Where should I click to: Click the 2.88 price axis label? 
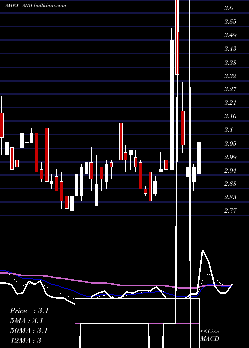pos(230,184)
